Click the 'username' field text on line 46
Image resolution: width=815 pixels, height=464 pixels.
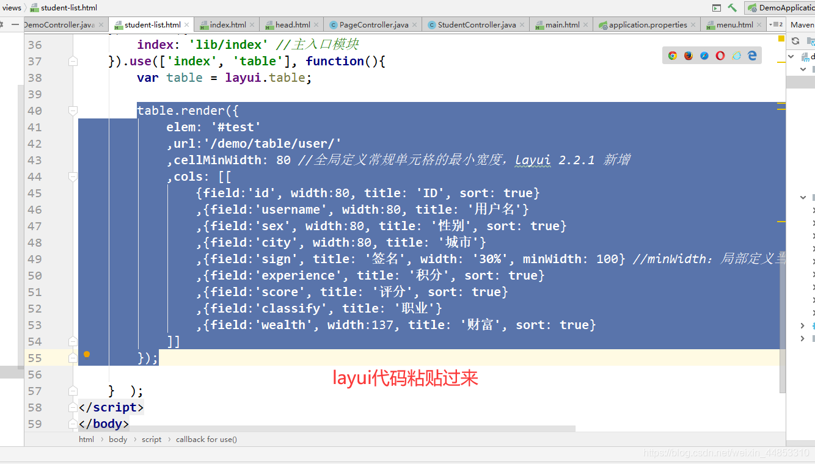tap(291, 209)
